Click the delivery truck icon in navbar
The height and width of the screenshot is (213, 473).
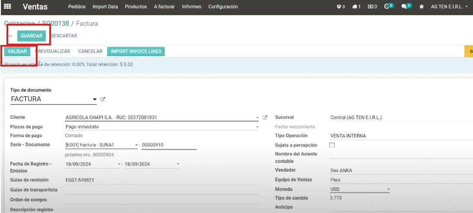[x=356, y=7]
